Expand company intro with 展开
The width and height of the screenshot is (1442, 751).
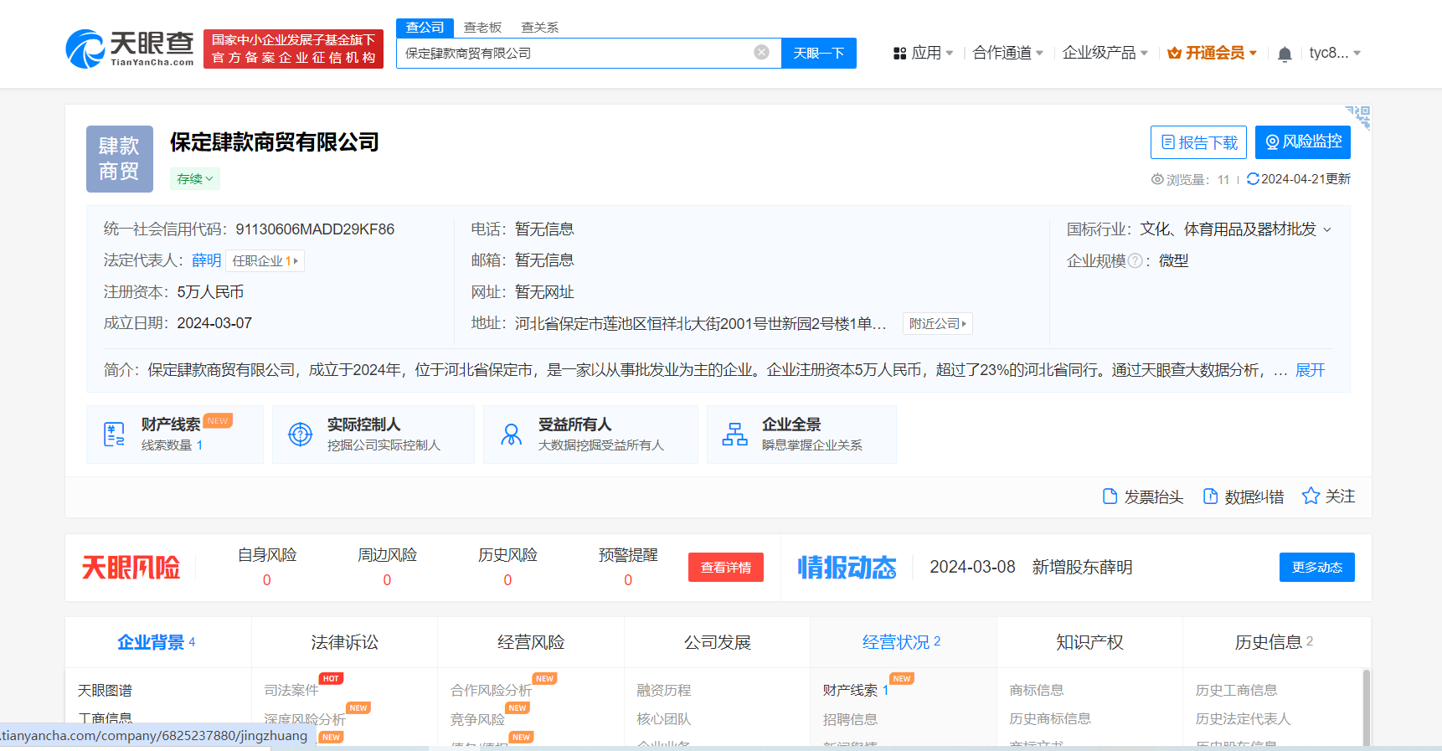[x=1310, y=370]
